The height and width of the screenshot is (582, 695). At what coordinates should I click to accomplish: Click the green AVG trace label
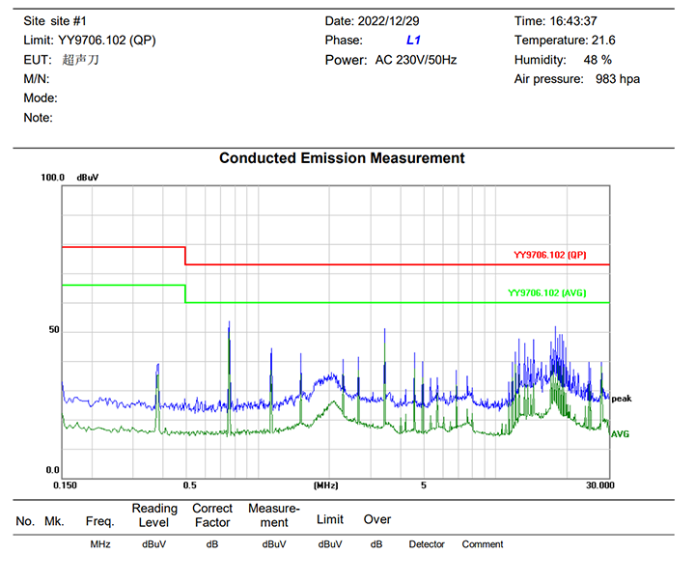point(620,434)
